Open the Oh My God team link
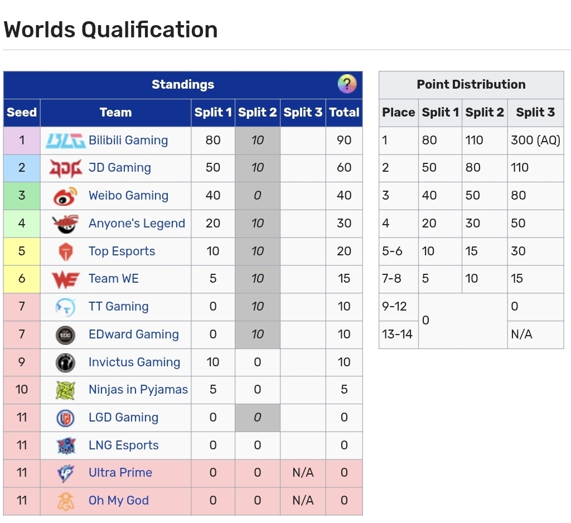Viewport: 571px width, 523px height. (x=119, y=501)
